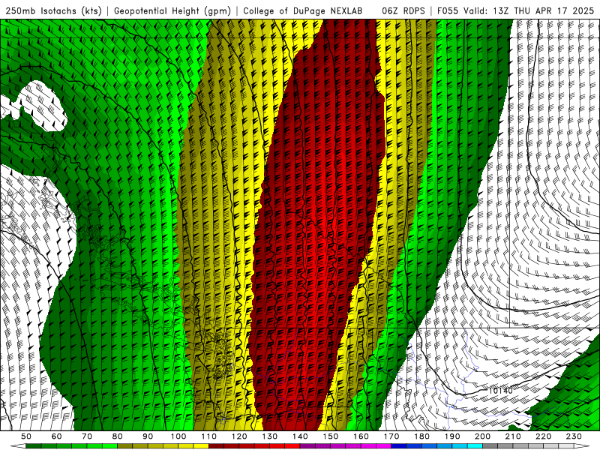Click the legend value '220'

[x=544, y=436]
